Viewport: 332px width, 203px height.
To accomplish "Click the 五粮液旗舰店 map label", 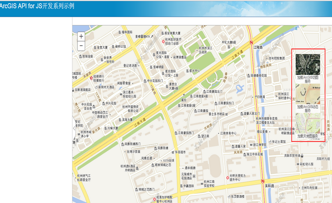I will tap(83, 90).
